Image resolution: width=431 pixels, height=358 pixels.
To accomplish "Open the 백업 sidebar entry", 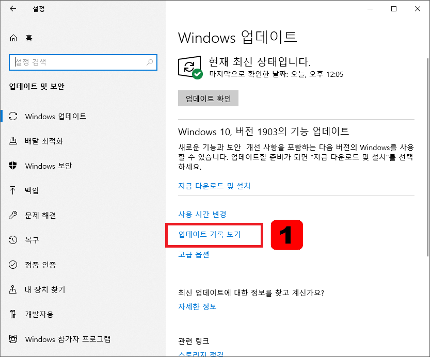I will pos(83,190).
